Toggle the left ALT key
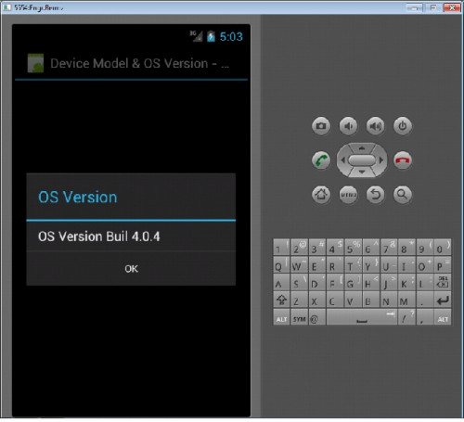464x422 pixels. click(x=281, y=318)
